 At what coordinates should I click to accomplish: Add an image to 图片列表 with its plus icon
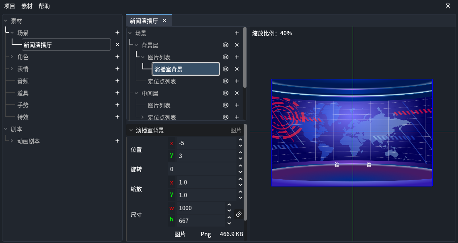point(237,57)
